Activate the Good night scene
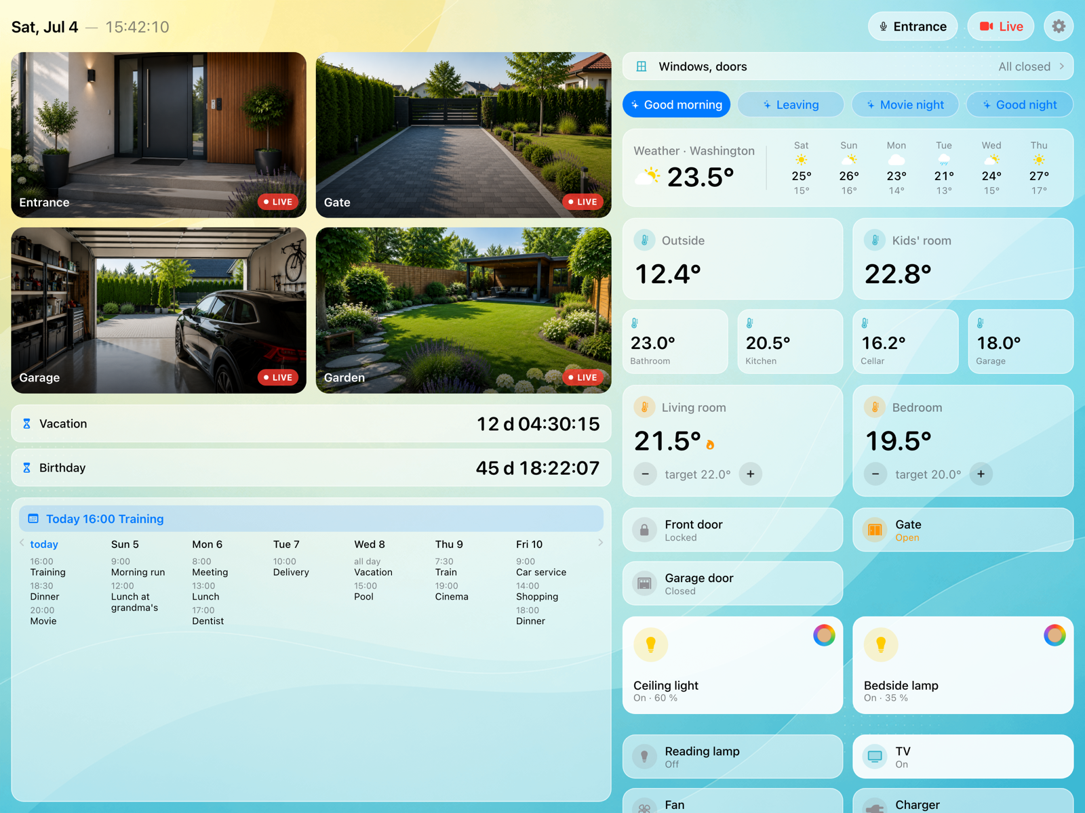 (1020, 104)
